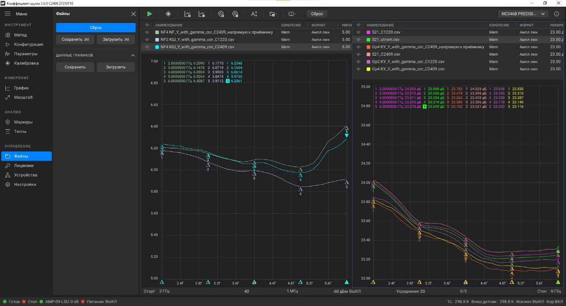Toggle visibility of S21_utrom.csv trace

point(359,40)
